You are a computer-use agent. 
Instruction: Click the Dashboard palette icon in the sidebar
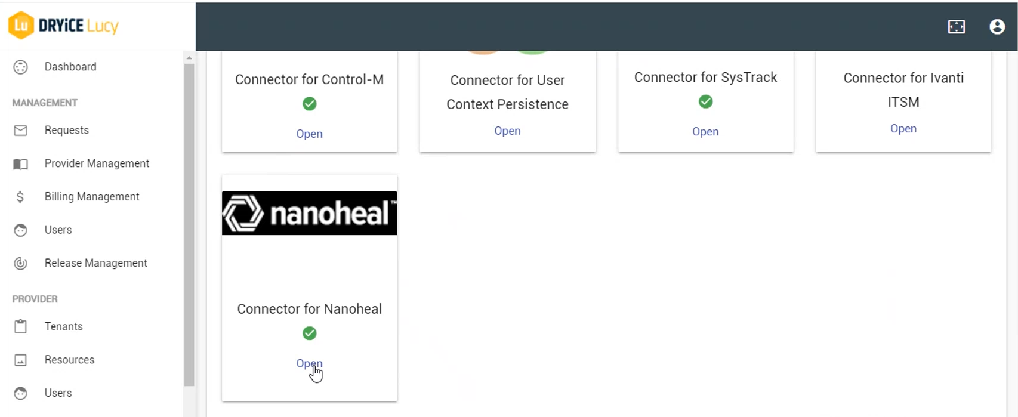(x=20, y=67)
